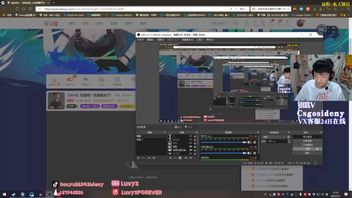Go to browser home page
This screenshot has height=198, width=352.
(24, 9)
